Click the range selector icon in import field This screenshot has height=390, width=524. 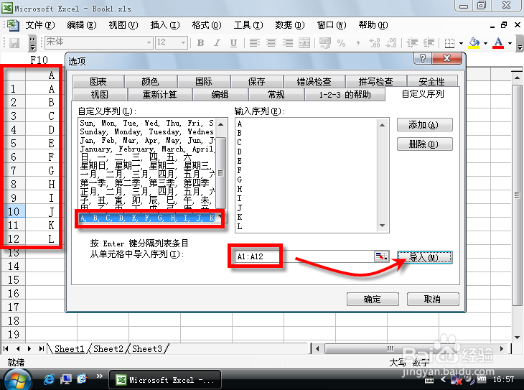point(381,256)
